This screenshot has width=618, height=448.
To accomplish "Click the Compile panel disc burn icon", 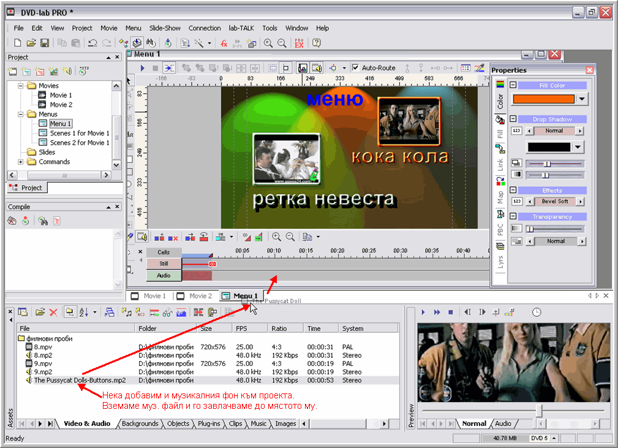I will (x=26, y=221).
